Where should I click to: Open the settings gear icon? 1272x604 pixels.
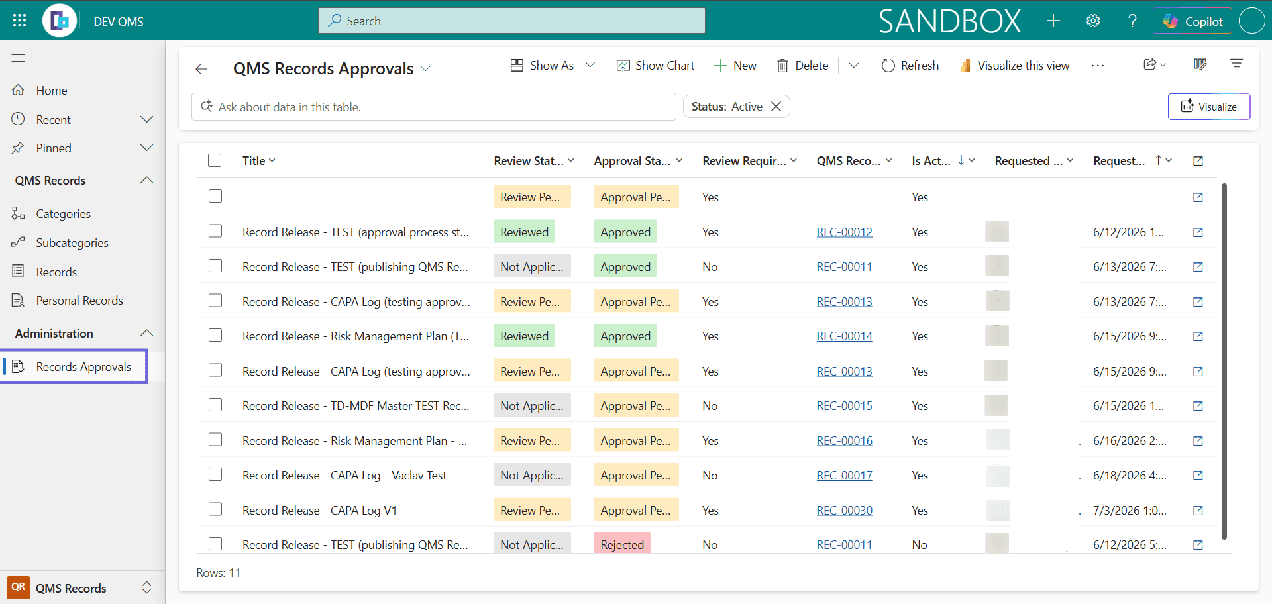1093,21
